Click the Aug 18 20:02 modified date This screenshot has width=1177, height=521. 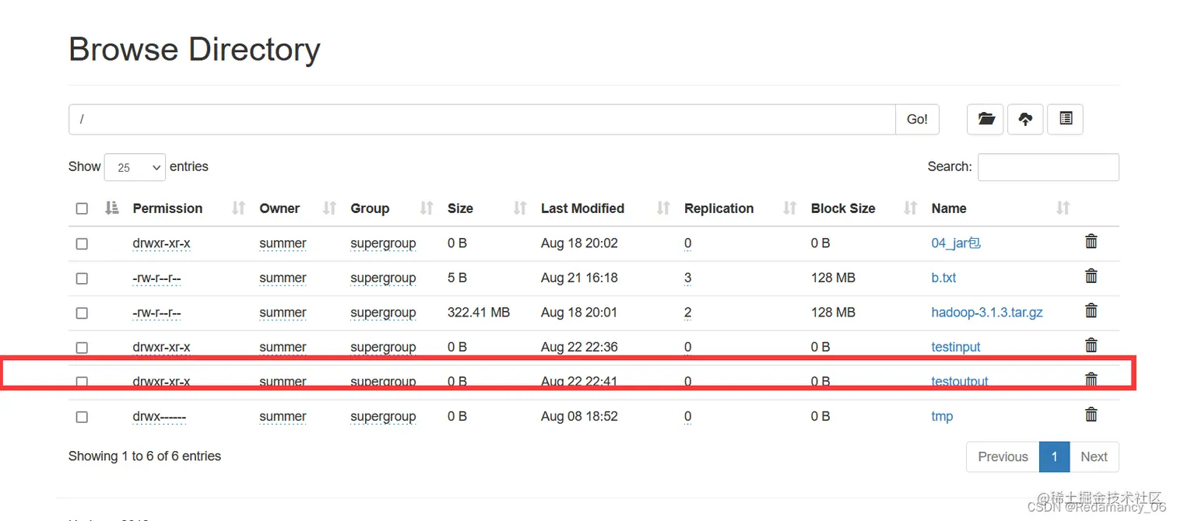pos(579,243)
